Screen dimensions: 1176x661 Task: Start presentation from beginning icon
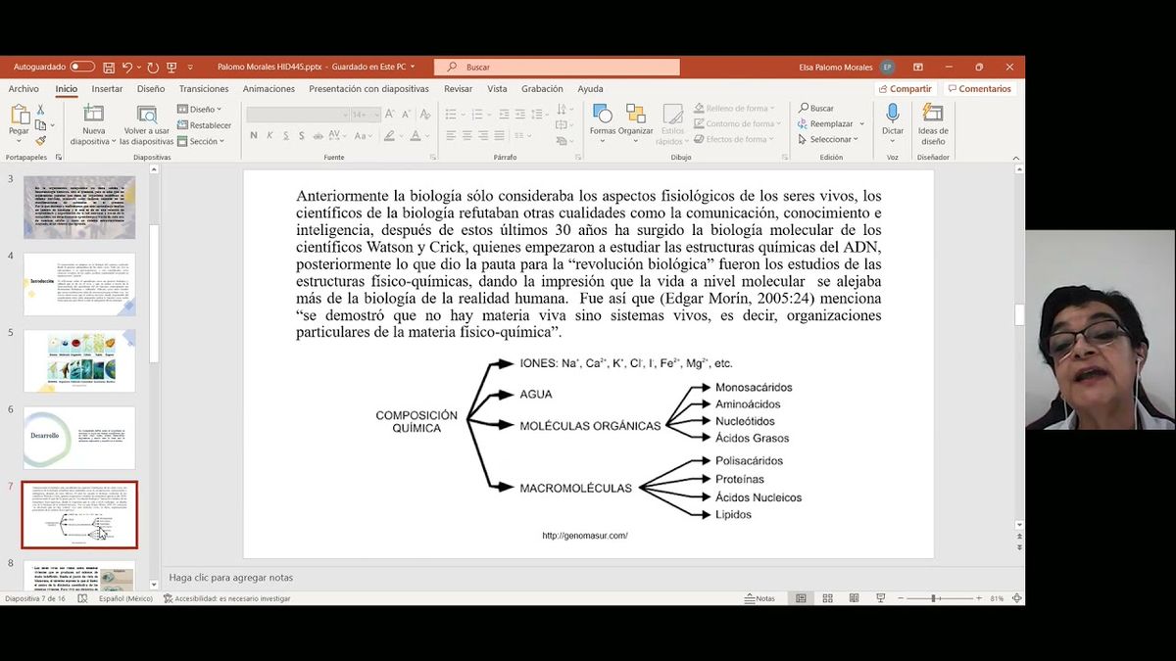tap(171, 67)
